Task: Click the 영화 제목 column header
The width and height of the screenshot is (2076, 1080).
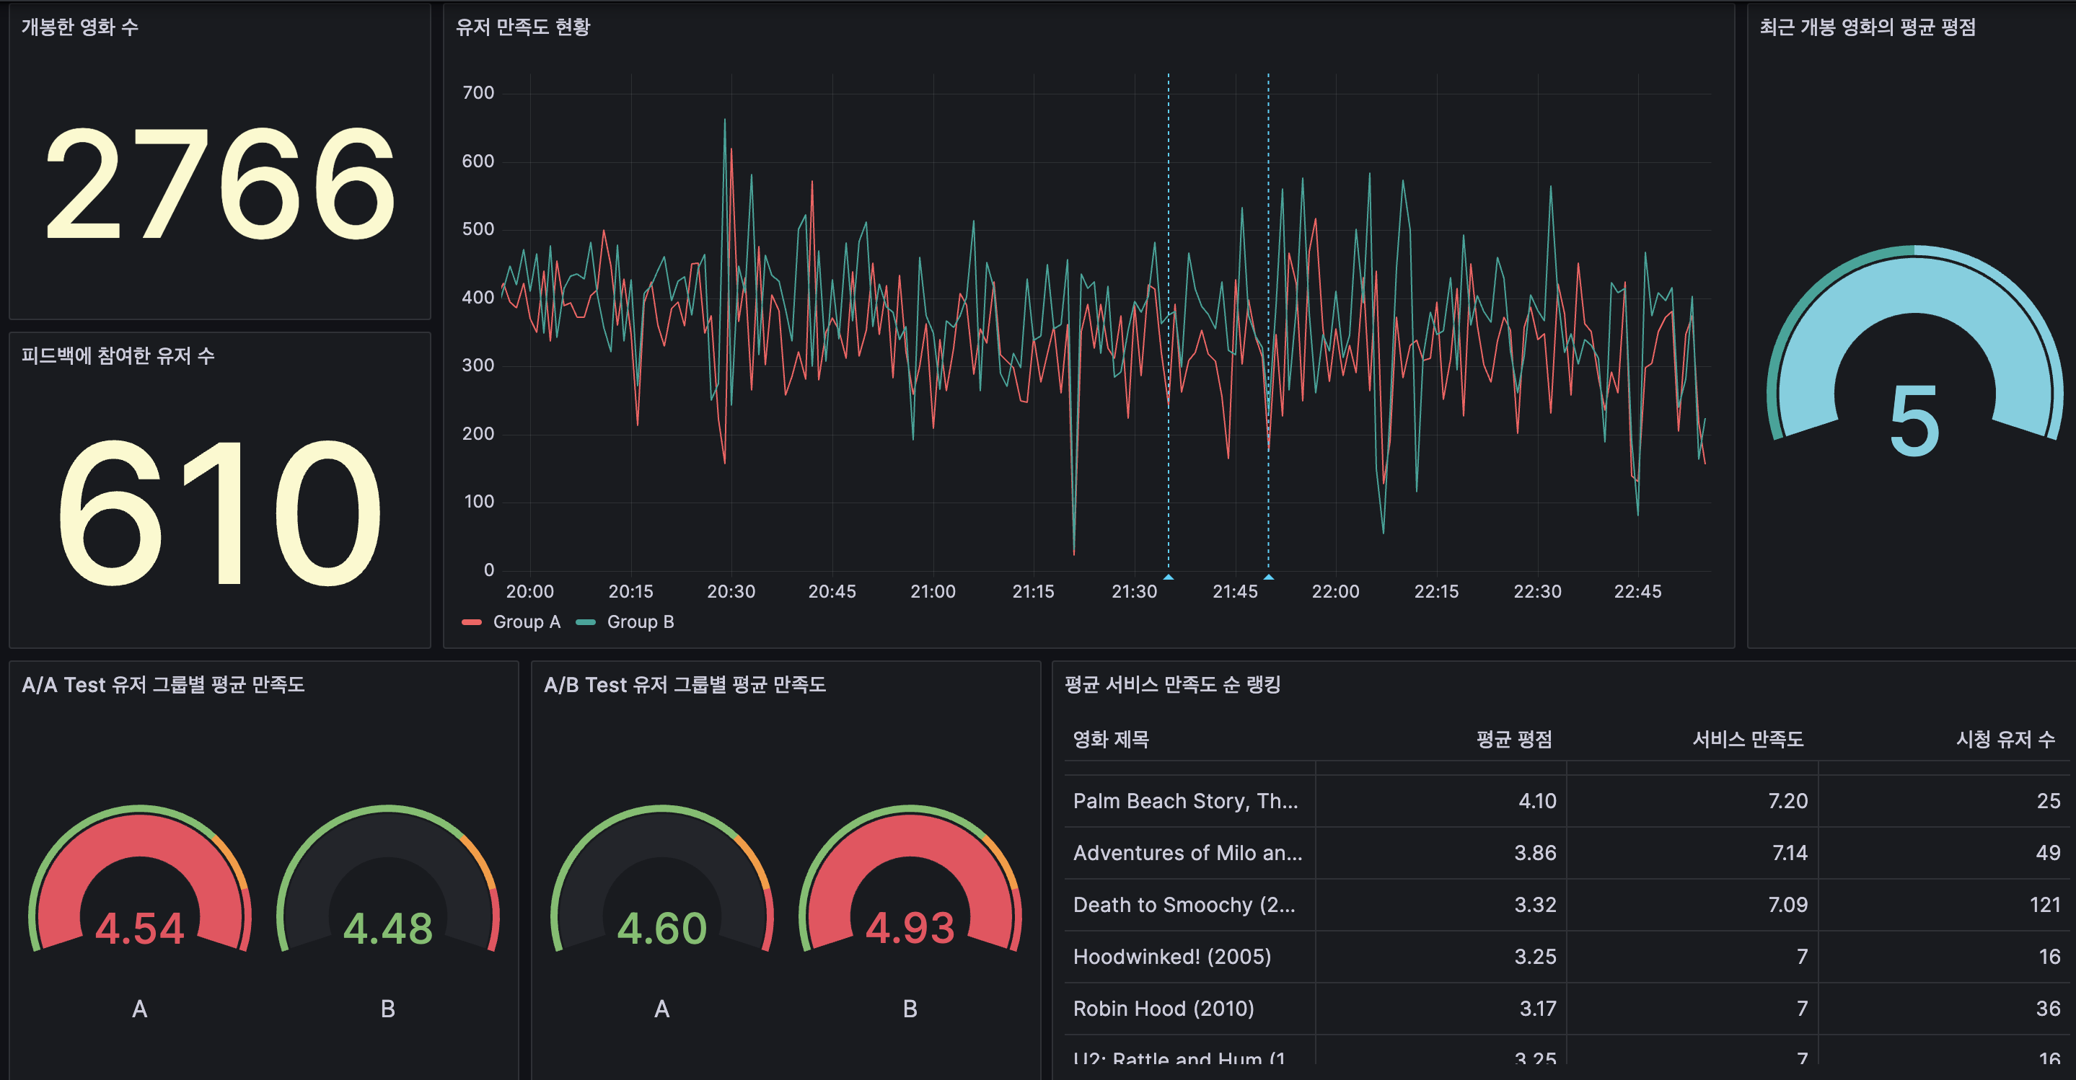Action: tap(1111, 739)
